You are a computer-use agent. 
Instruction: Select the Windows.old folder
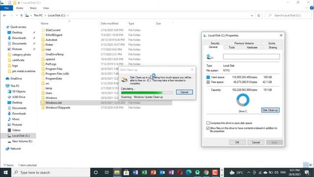(106, 103)
